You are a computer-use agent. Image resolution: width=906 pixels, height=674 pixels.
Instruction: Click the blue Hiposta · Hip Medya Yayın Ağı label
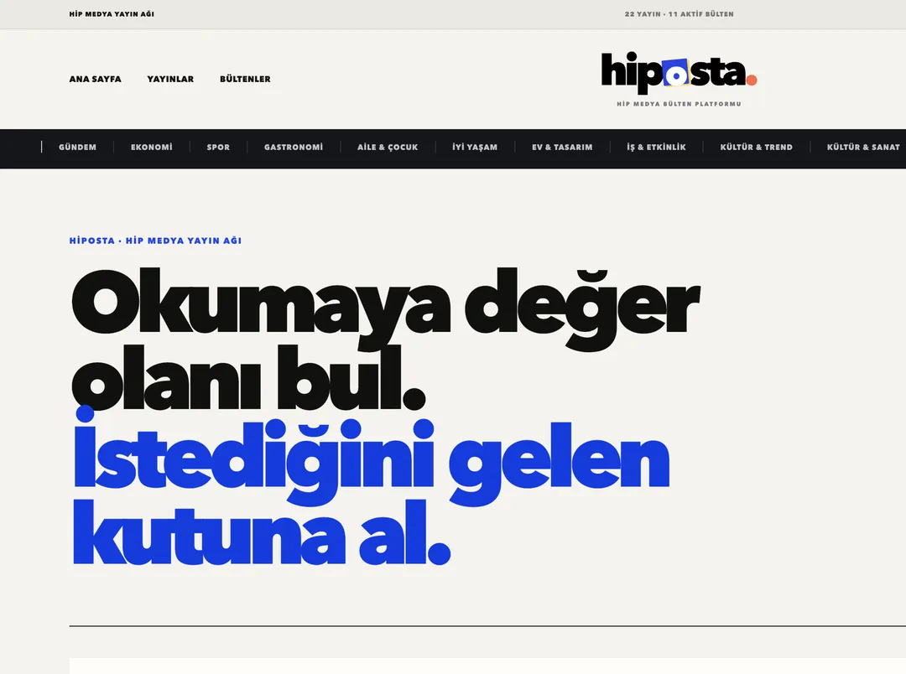155,241
